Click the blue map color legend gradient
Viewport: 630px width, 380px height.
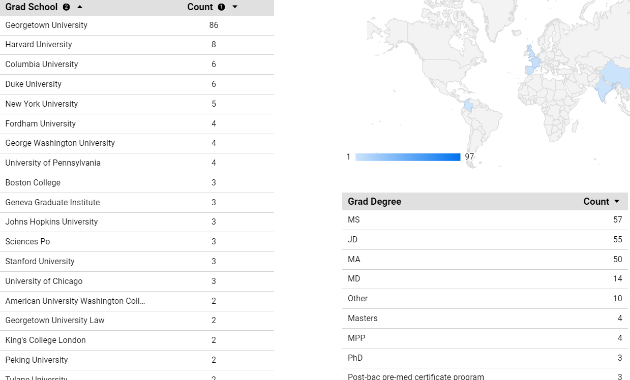pyautogui.click(x=407, y=157)
